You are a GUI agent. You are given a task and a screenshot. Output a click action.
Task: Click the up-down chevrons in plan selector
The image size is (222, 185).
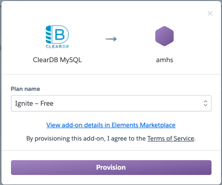tap(205, 103)
